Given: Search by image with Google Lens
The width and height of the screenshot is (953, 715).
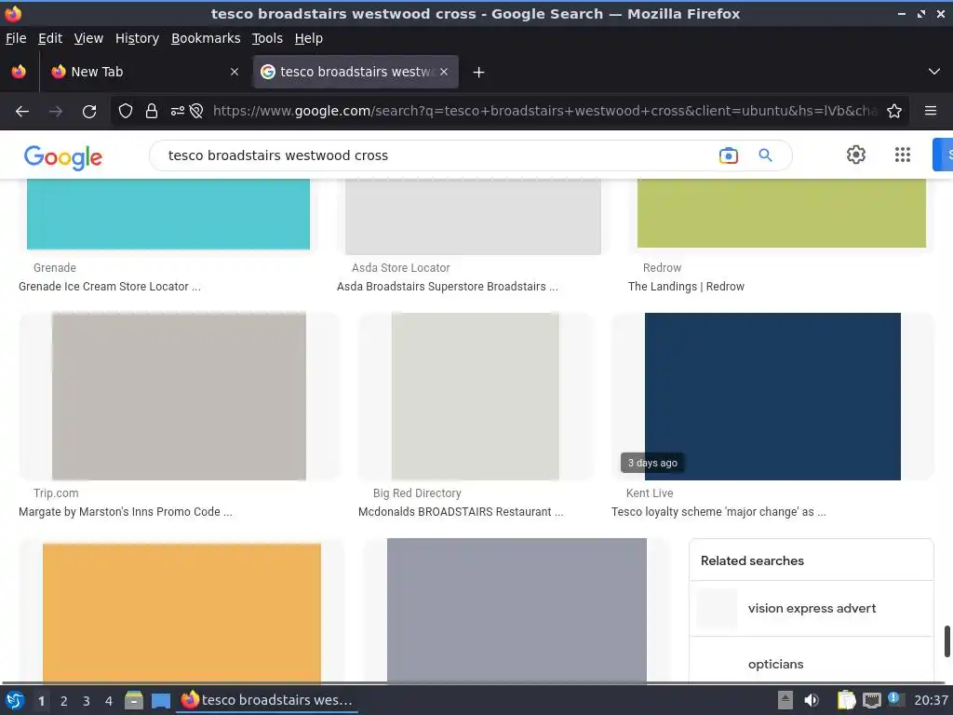Looking at the screenshot, I should click(x=728, y=155).
